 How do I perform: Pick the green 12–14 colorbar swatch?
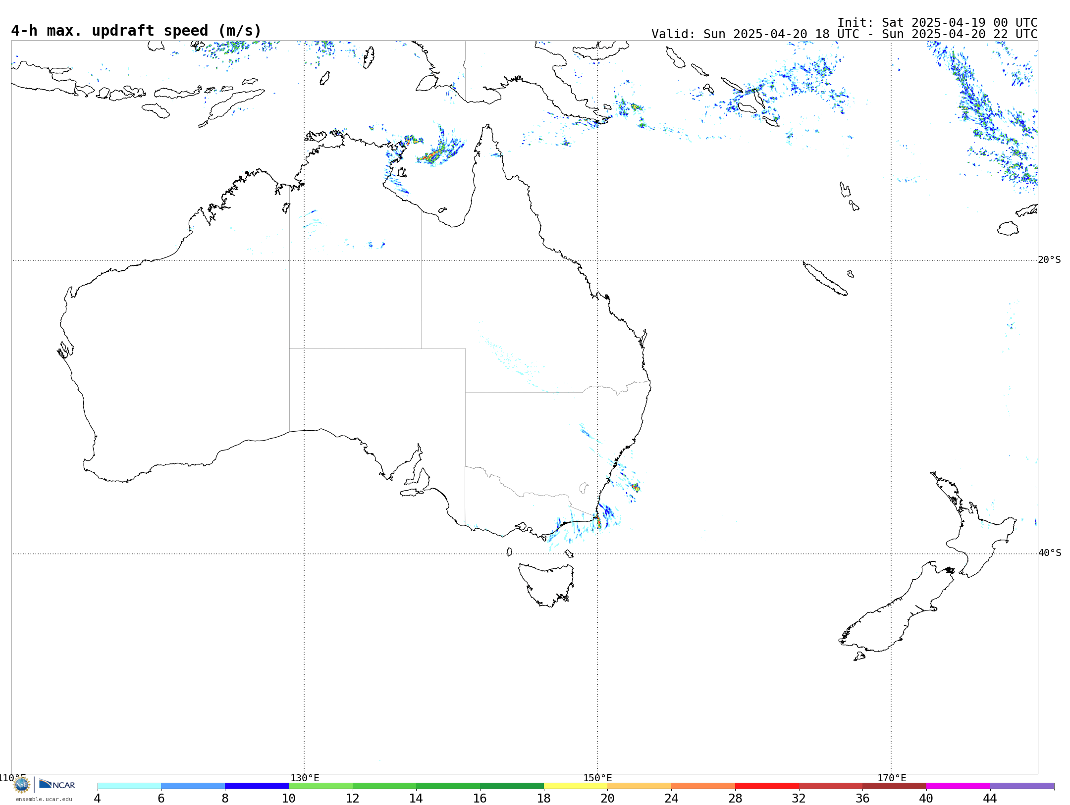tap(384, 786)
